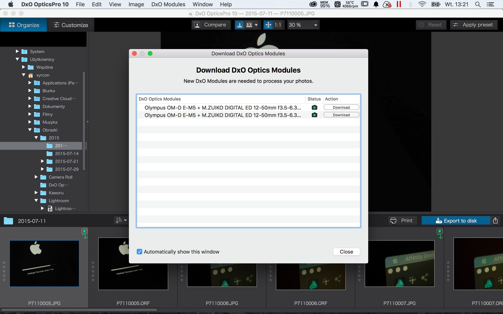Click the share icon beside Export to disk
This screenshot has height=314, width=503.
(495, 221)
